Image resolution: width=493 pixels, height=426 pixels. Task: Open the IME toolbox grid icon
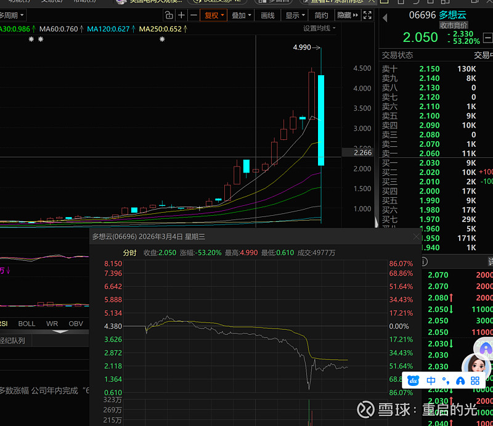click(475, 381)
